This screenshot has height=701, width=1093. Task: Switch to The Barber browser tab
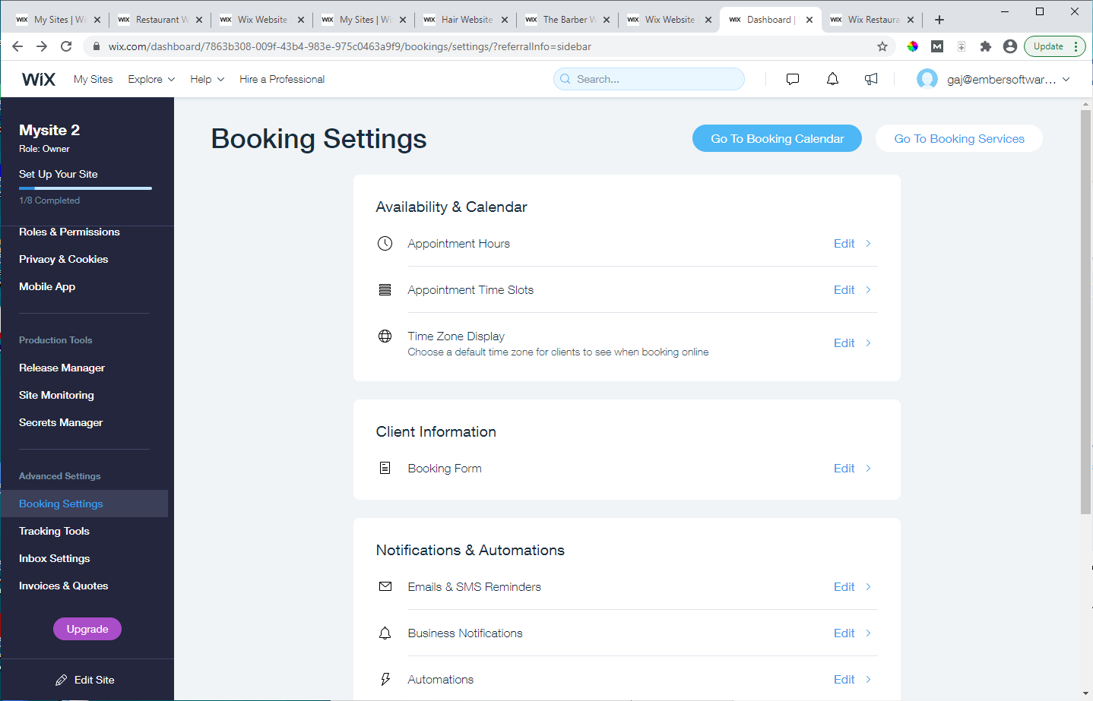(x=567, y=20)
